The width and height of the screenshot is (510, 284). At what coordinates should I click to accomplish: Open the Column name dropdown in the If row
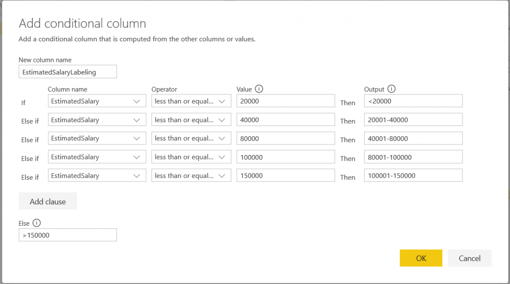point(97,101)
